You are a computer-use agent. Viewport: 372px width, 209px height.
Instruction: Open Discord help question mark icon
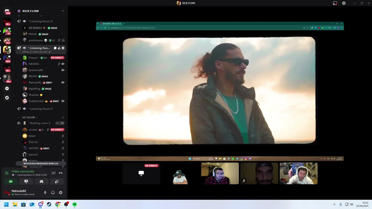(344, 3)
